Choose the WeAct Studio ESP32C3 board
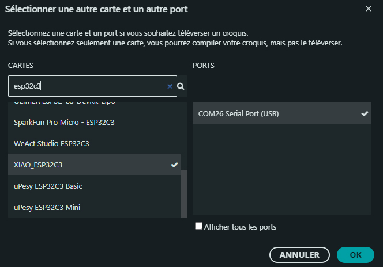The width and height of the screenshot is (383, 267). click(x=51, y=143)
